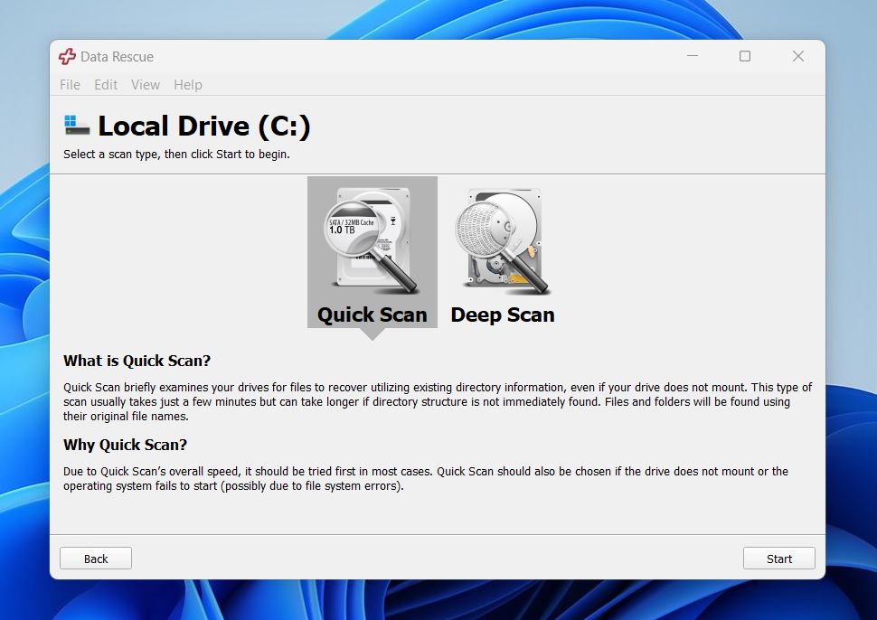The image size is (877, 620).
Task: Click the Start button
Action: 778,559
